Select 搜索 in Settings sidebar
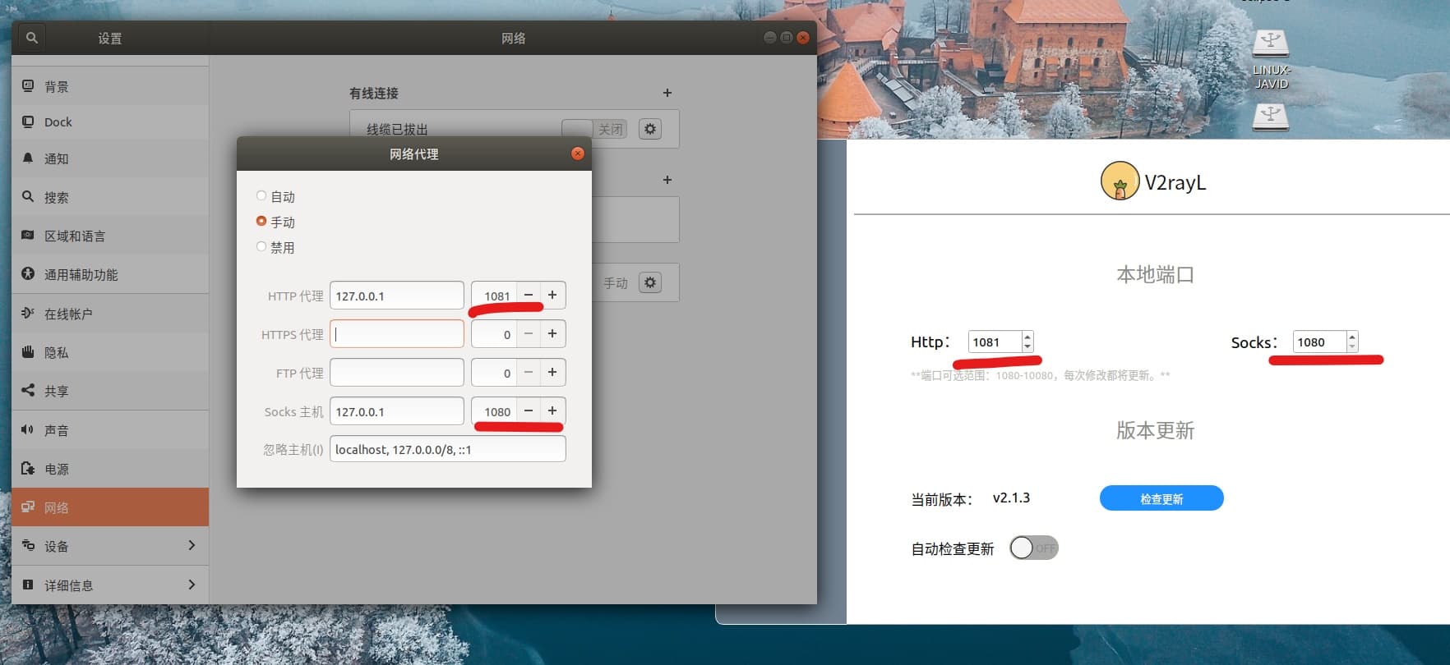The width and height of the screenshot is (1450, 665). point(110,197)
